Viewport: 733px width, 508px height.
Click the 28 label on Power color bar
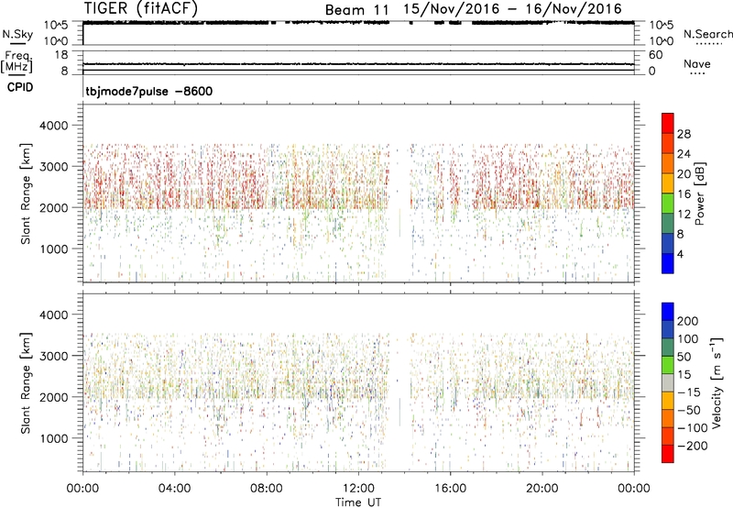[x=684, y=134]
